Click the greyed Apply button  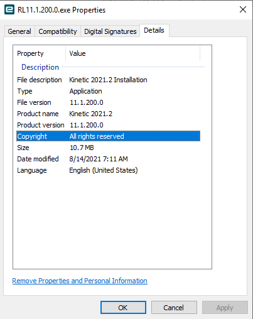225,308
